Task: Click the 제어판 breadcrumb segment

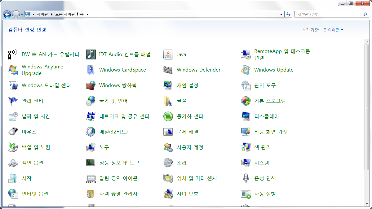Action: click(42, 14)
